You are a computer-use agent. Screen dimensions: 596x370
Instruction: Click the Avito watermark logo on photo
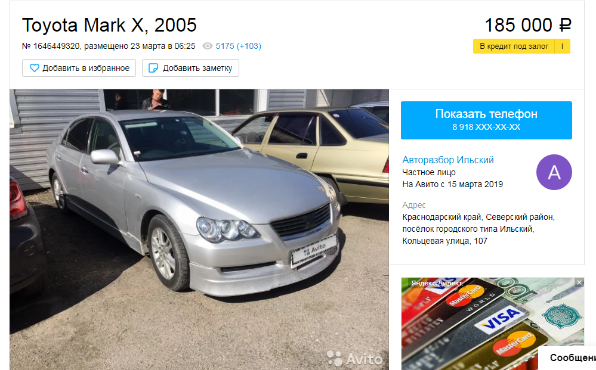[355, 358]
